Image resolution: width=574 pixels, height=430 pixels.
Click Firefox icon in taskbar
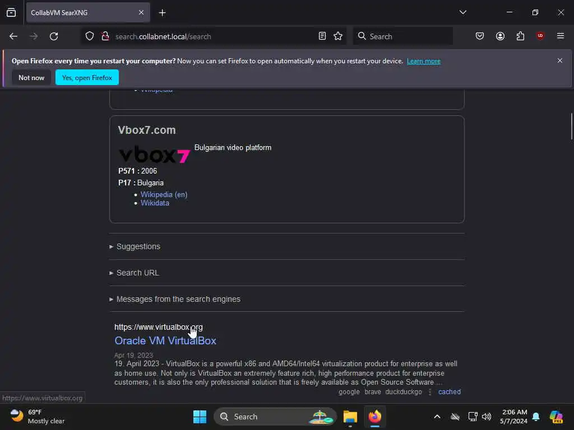coord(375,417)
